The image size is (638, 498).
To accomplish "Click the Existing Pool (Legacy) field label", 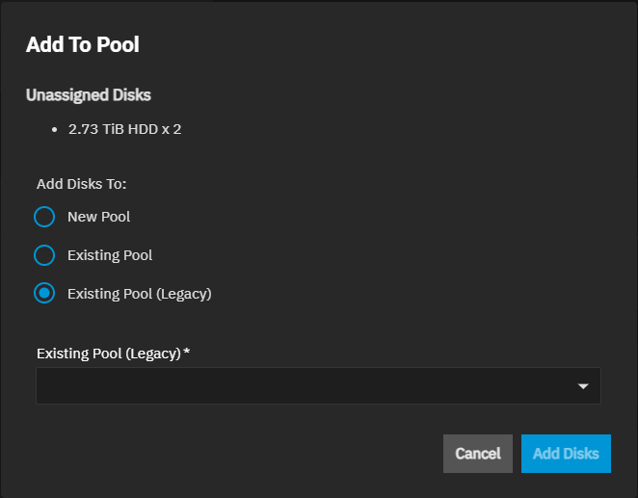I will pyautogui.click(x=108, y=354).
